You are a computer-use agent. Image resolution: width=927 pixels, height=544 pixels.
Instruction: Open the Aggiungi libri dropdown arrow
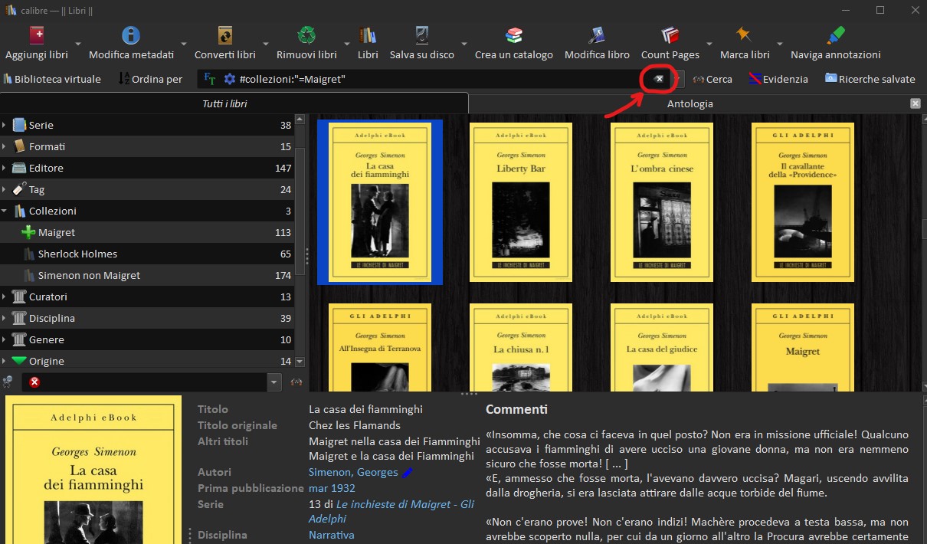[79, 44]
